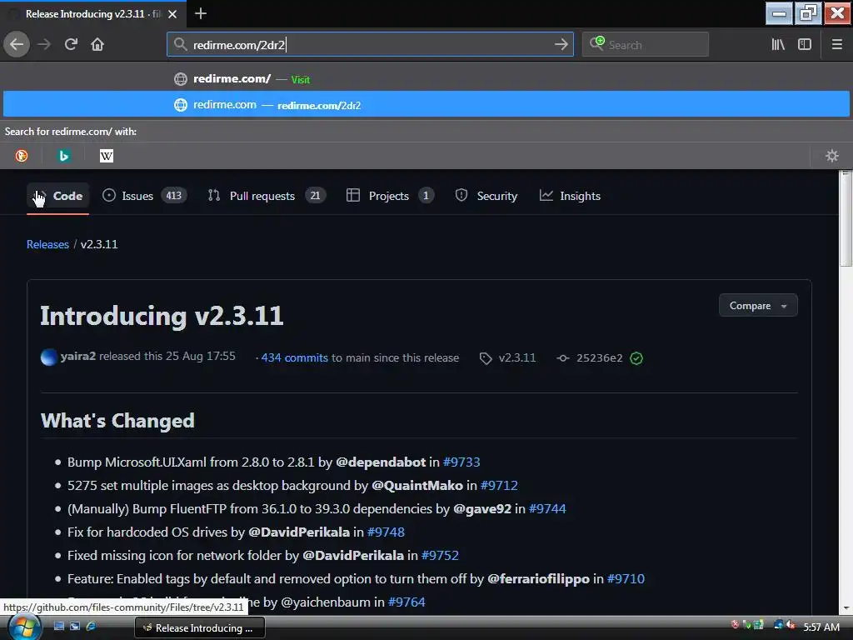The height and width of the screenshot is (640, 853).
Task: Open pull request #9748
Action: tap(386, 532)
